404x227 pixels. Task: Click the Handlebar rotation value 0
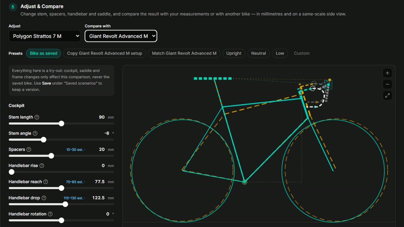108,214
